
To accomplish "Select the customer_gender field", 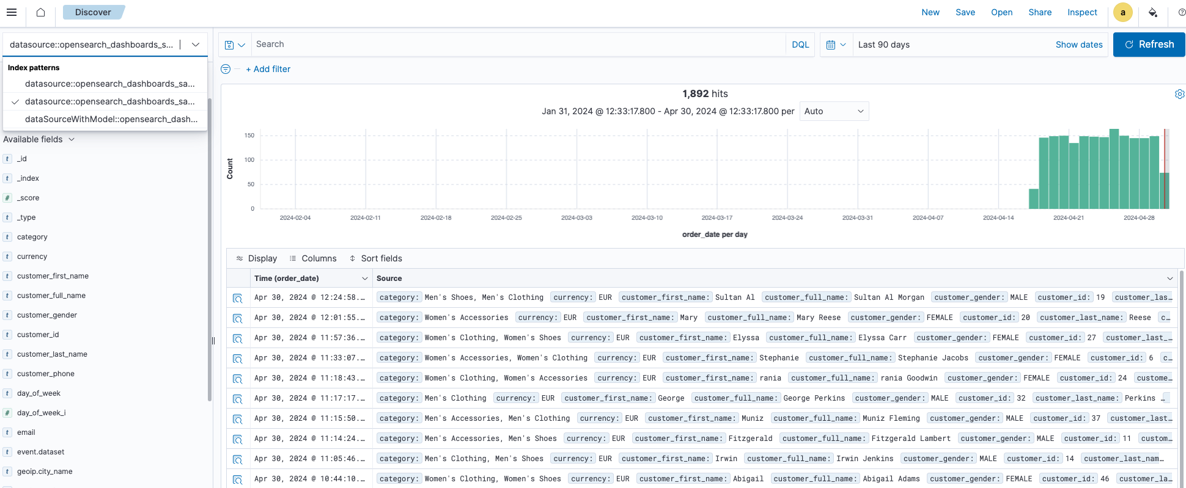I will click(47, 315).
